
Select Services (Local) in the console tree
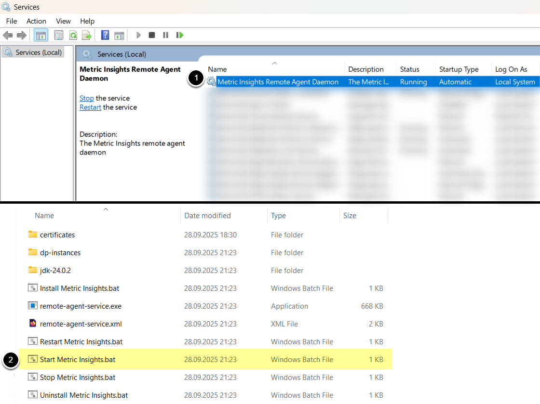click(x=38, y=52)
